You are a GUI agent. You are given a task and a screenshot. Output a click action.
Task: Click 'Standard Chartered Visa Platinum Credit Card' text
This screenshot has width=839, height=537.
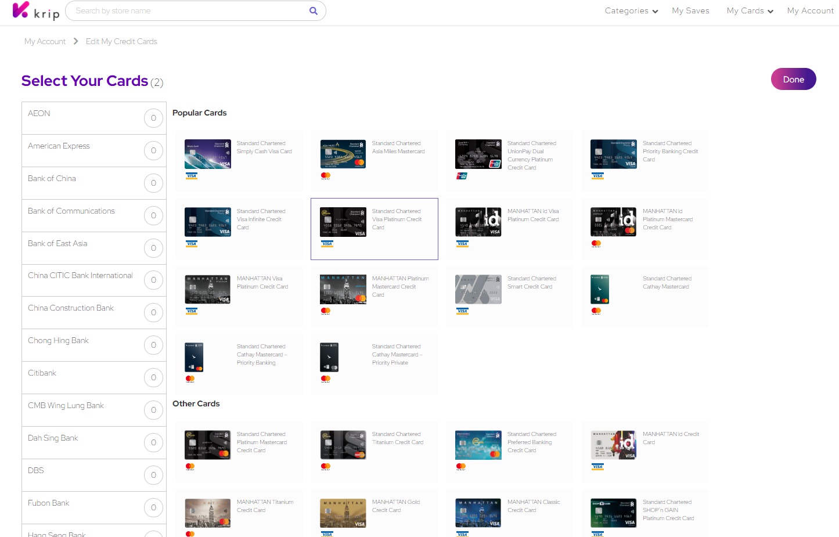pos(397,219)
